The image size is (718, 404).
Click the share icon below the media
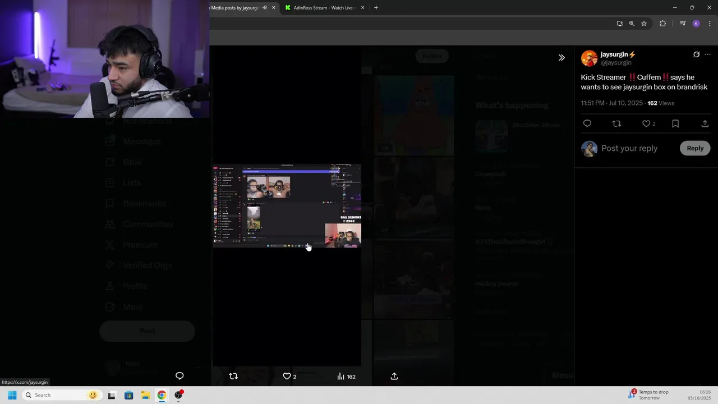tap(394, 376)
